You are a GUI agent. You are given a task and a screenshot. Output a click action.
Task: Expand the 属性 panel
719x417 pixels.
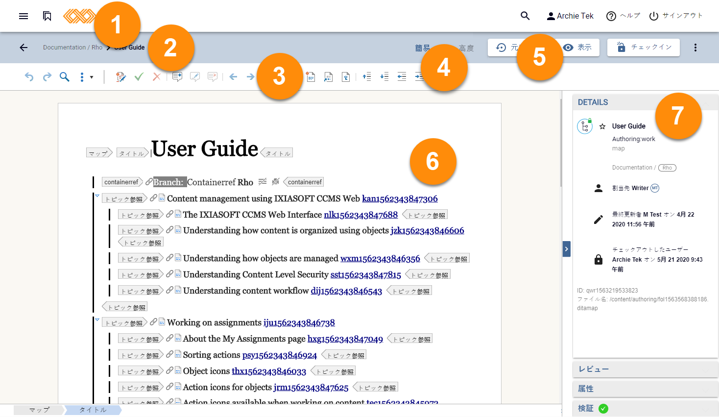[645, 389]
